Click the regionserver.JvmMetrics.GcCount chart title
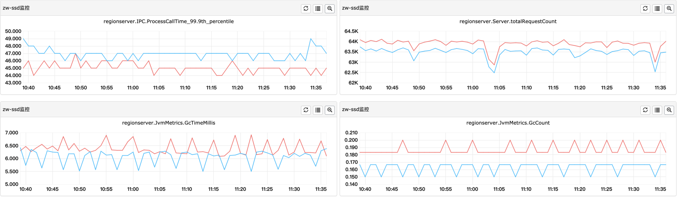Image resolution: width=678 pixels, height=199 pixels. click(508, 123)
